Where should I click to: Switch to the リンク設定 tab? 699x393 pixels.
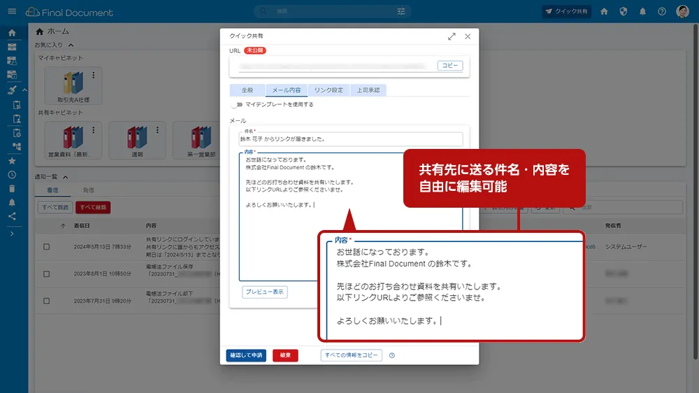click(x=329, y=90)
